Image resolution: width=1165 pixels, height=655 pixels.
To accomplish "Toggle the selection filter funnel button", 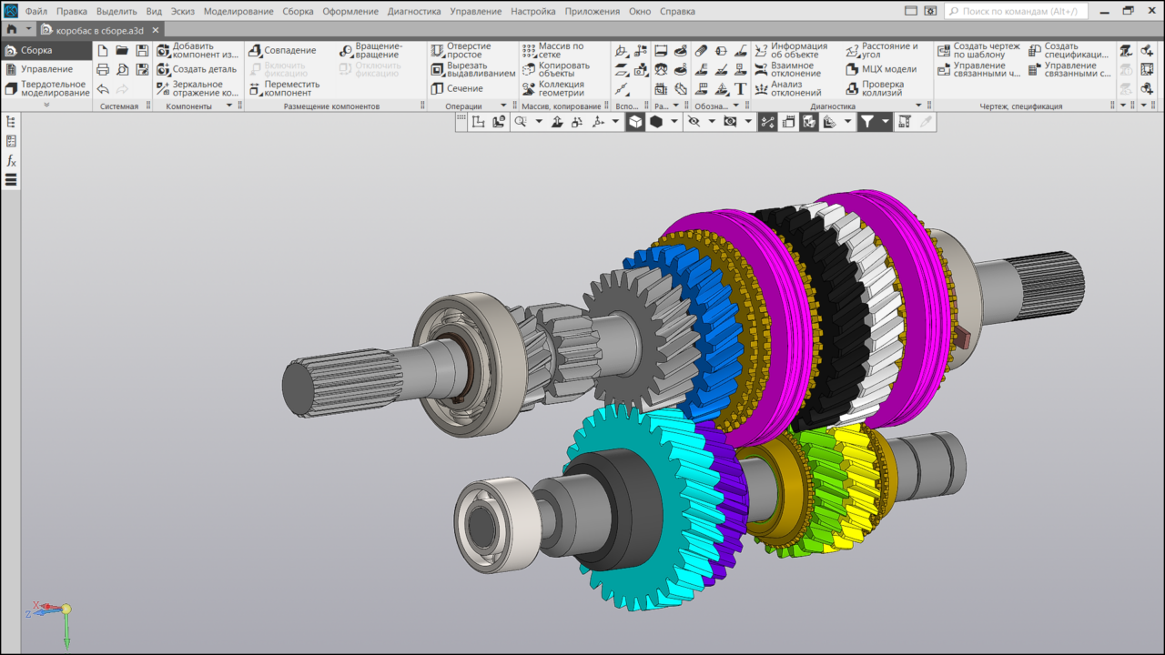I will (867, 122).
